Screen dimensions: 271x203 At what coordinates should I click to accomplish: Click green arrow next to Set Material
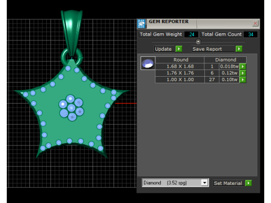(x=248, y=183)
